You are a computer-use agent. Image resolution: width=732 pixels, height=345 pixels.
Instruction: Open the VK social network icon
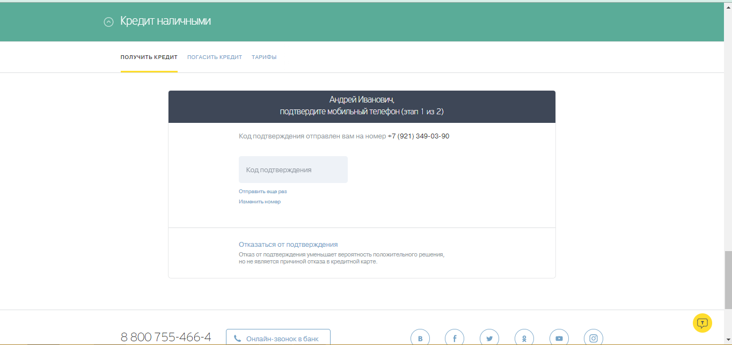tap(420, 339)
